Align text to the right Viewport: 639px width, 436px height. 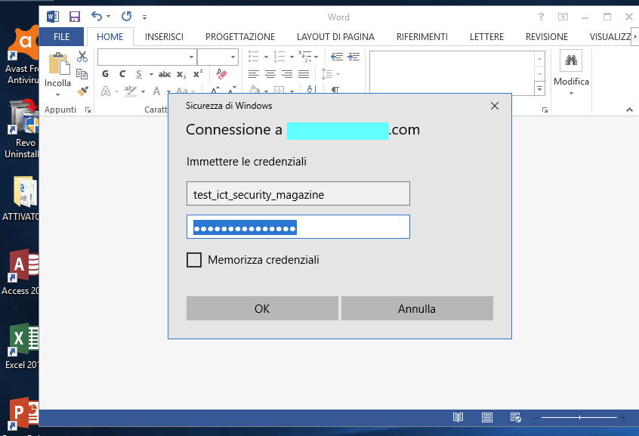[x=287, y=74]
